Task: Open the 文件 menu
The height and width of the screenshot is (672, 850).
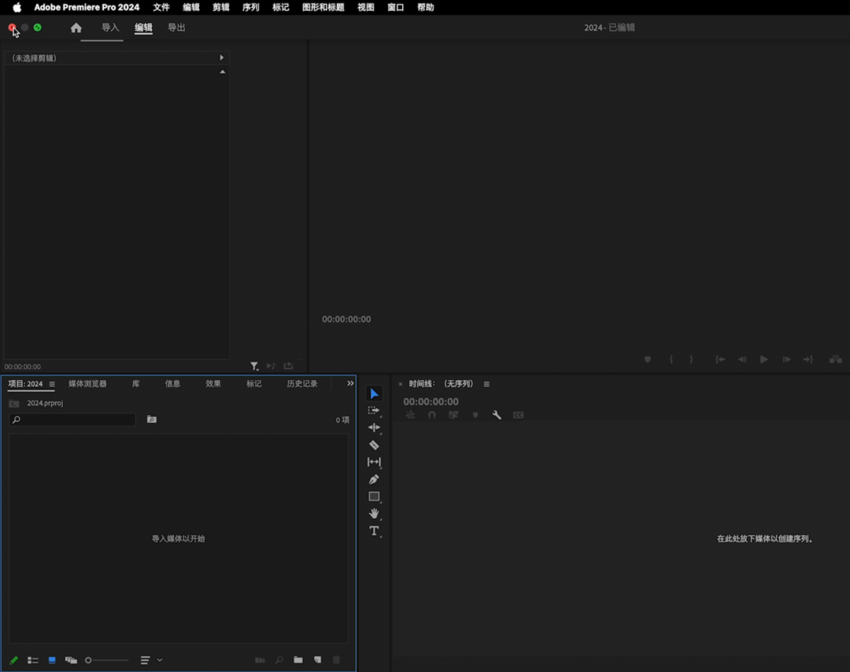Action: (161, 7)
